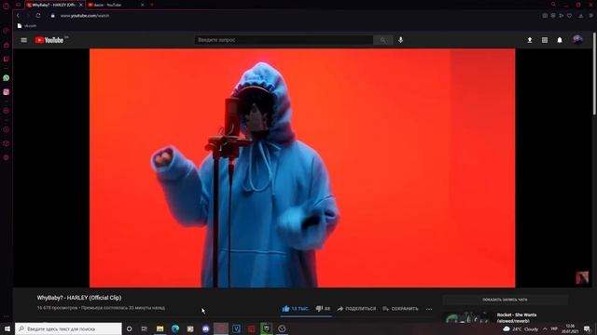This screenshot has width=597, height=335.
Task: Reload the current YouTube page
Action: (38, 16)
